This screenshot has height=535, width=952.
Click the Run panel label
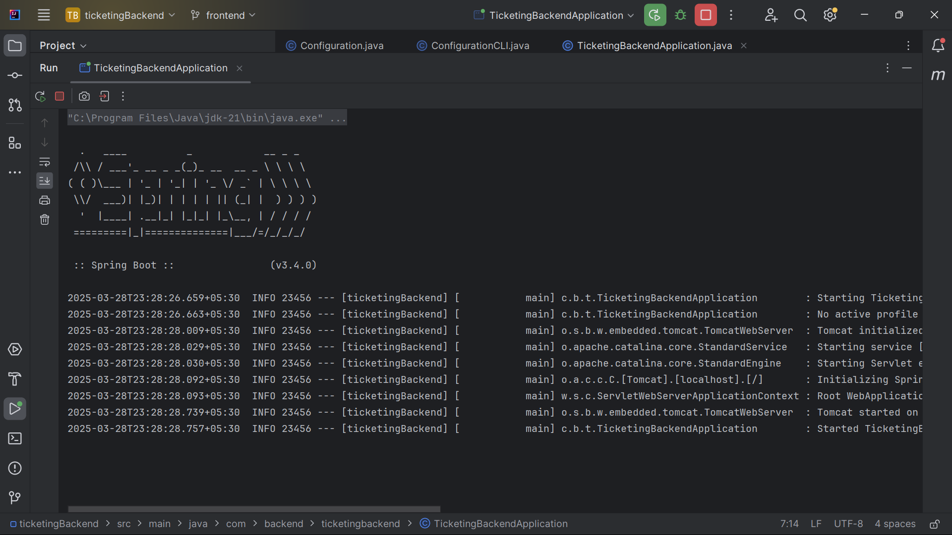(x=49, y=68)
